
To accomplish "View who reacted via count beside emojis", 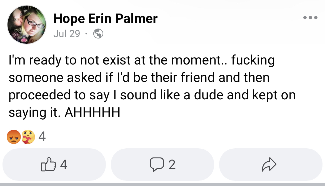I will 42,136.
